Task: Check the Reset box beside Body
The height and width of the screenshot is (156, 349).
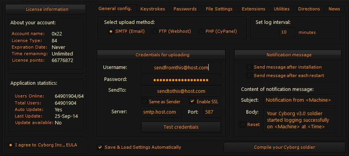Action: pos(242,124)
